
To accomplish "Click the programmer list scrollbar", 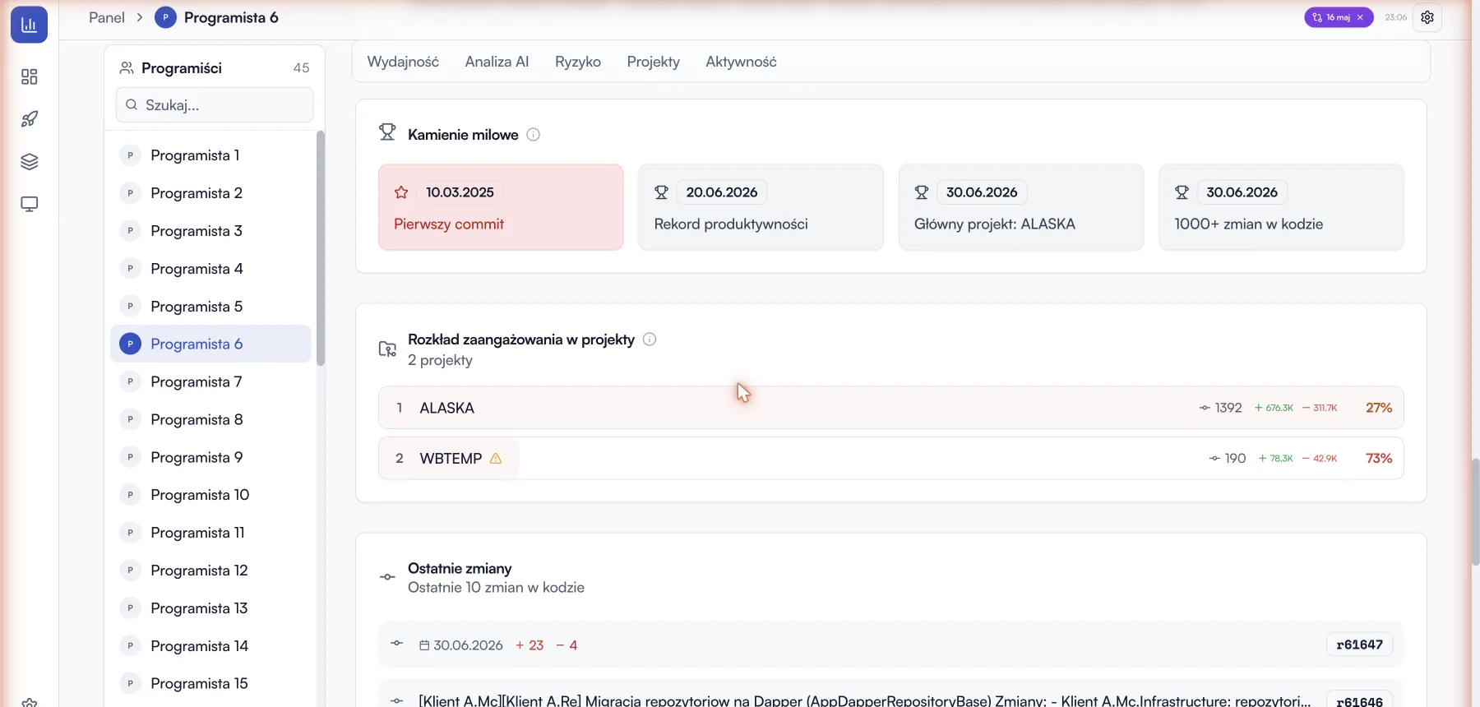I will tap(321, 248).
